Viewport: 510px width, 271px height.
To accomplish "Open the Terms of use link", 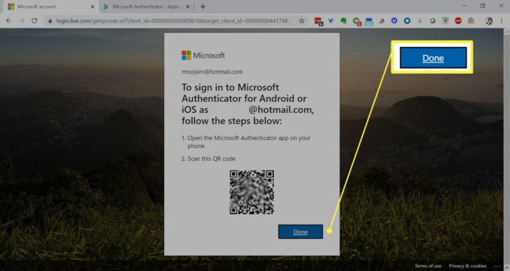I will [428, 266].
